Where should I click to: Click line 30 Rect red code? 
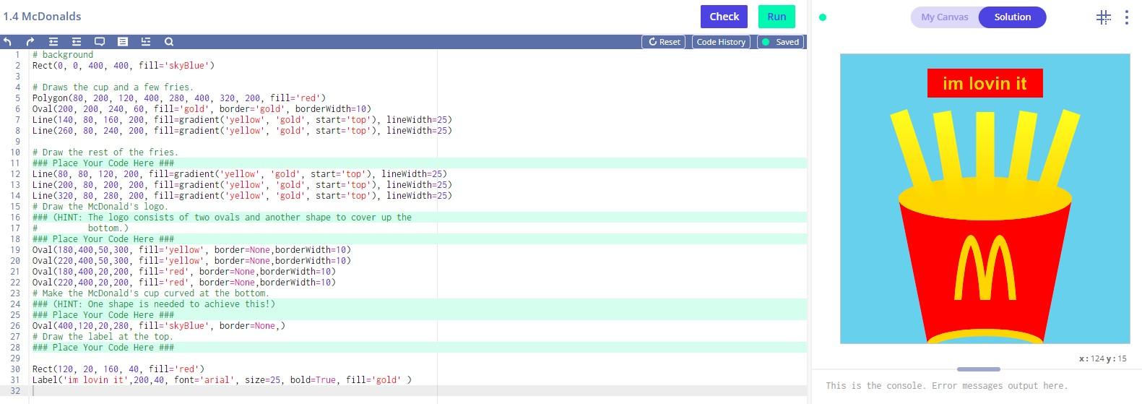(118, 369)
